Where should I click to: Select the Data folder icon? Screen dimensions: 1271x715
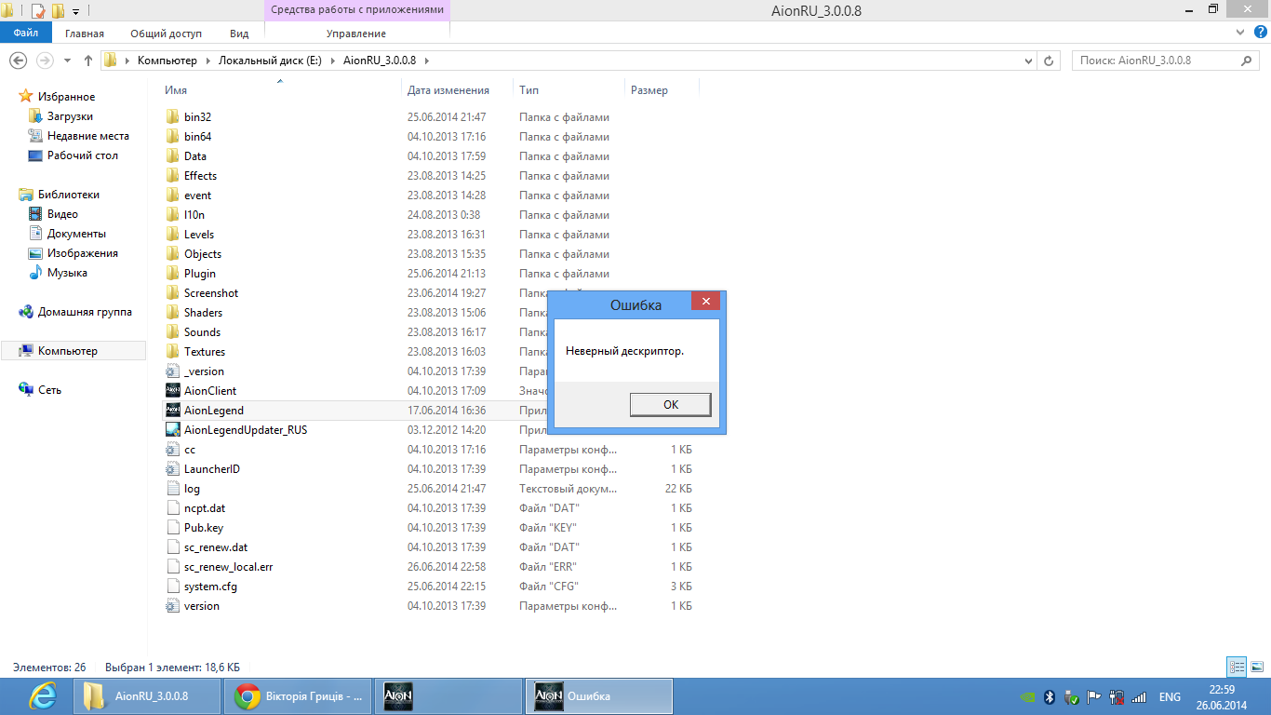coord(172,156)
